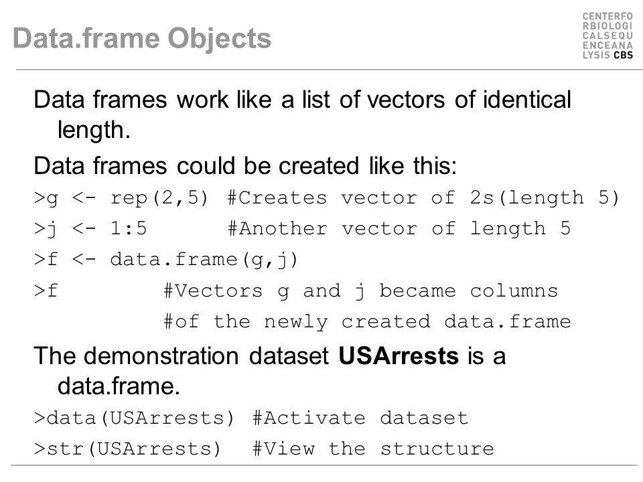Click the word 'length.' in first paragraph
This screenshot has height=482, width=643.
click(x=94, y=131)
